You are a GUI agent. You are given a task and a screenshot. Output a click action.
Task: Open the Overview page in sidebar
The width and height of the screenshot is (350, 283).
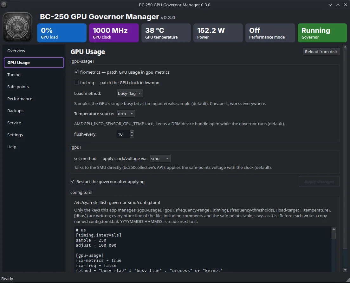pyautogui.click(x=34, y=51)
